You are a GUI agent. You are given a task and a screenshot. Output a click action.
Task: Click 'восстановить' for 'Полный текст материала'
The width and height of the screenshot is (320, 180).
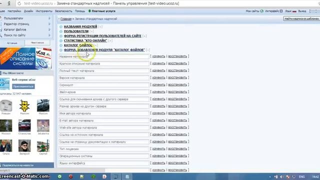(177, 70)
